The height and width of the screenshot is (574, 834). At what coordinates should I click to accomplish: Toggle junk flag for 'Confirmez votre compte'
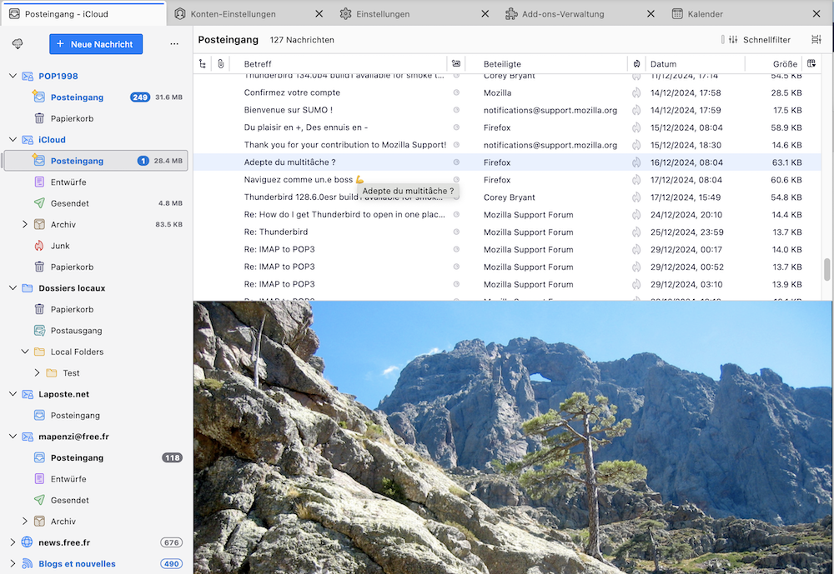pos(636,92)
